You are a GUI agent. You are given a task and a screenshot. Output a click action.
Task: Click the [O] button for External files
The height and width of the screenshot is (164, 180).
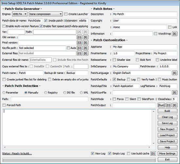pyautogui.click(x=80, y=53)
